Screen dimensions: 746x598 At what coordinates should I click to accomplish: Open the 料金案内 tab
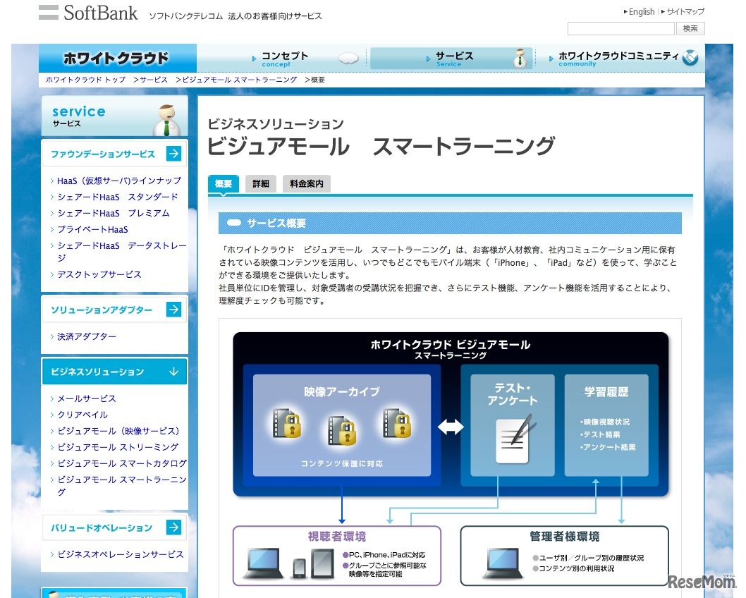(x=307, y=184)
